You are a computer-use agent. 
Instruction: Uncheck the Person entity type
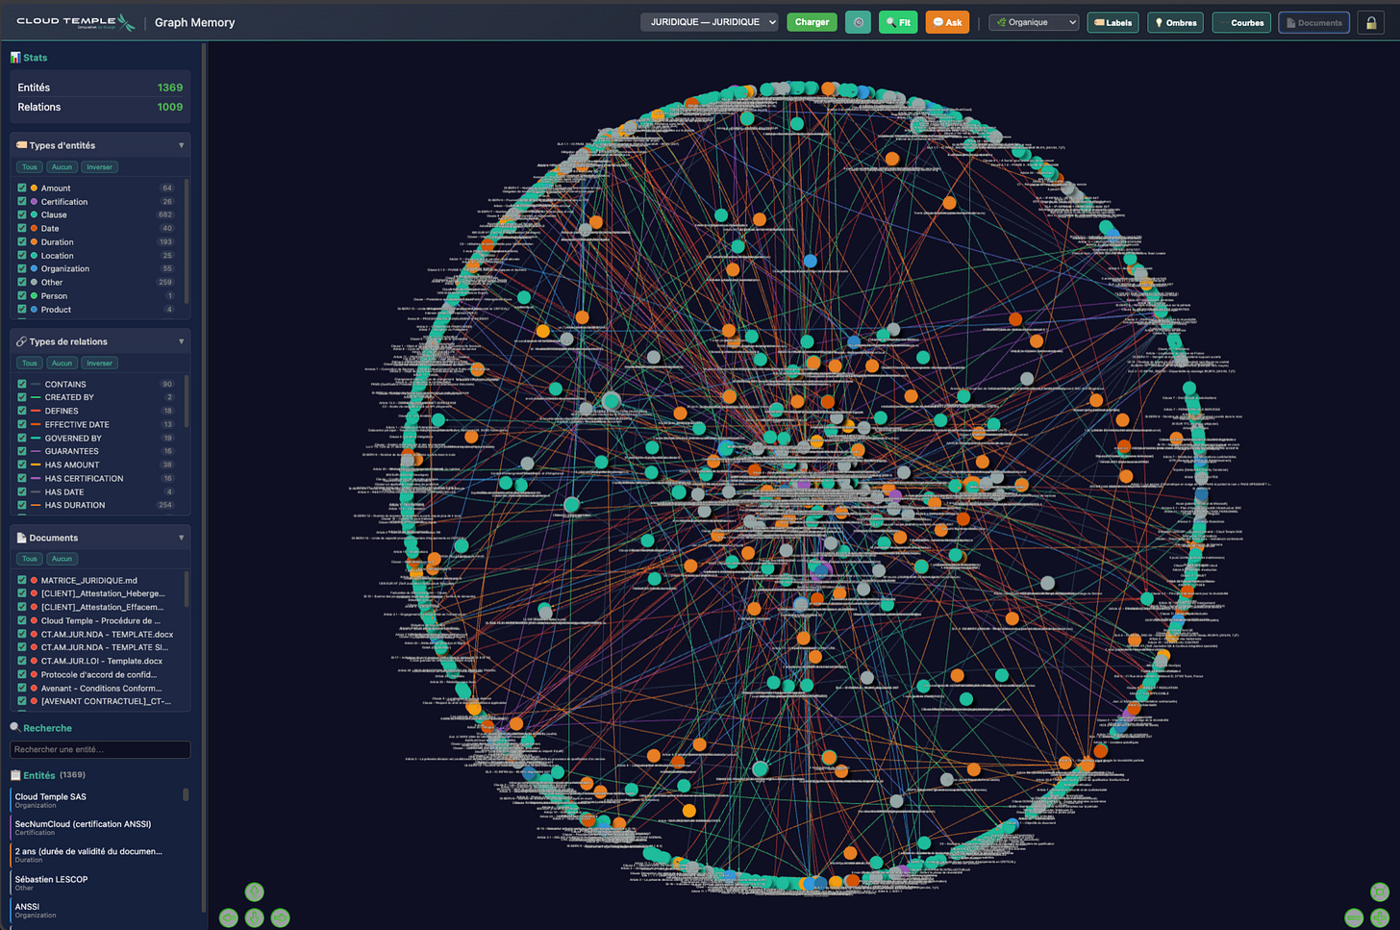tap(22, 296)
